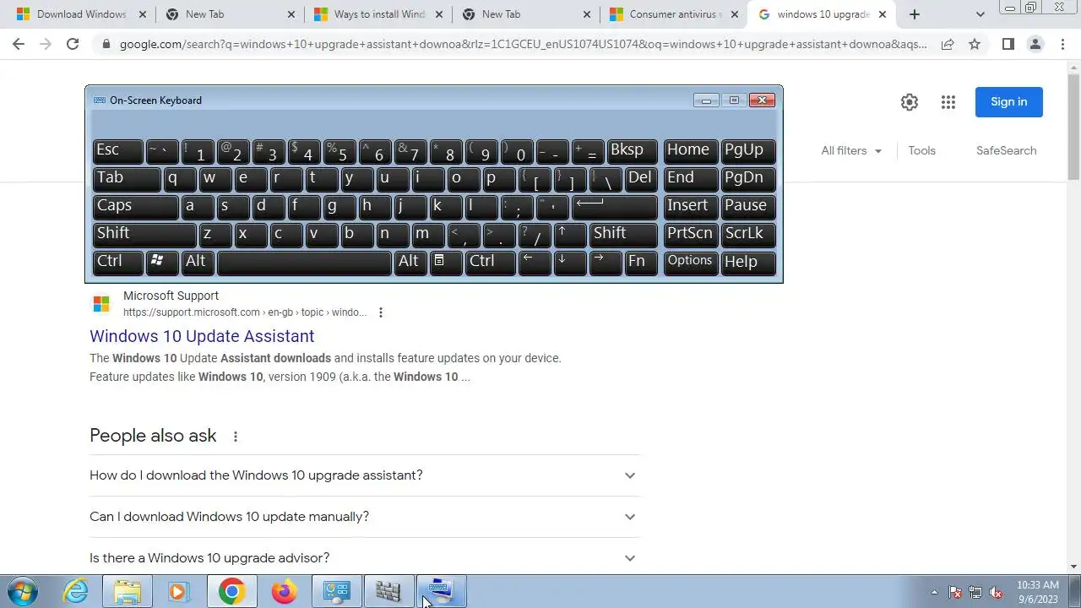This screenshot has height=608, width=1081.
Task: Open Google search Tools
Action: pos(921,150)
